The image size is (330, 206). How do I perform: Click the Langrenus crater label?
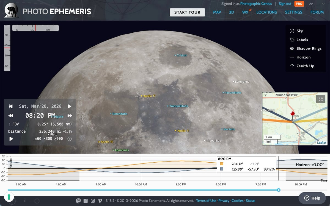click(x=241, y=82)
